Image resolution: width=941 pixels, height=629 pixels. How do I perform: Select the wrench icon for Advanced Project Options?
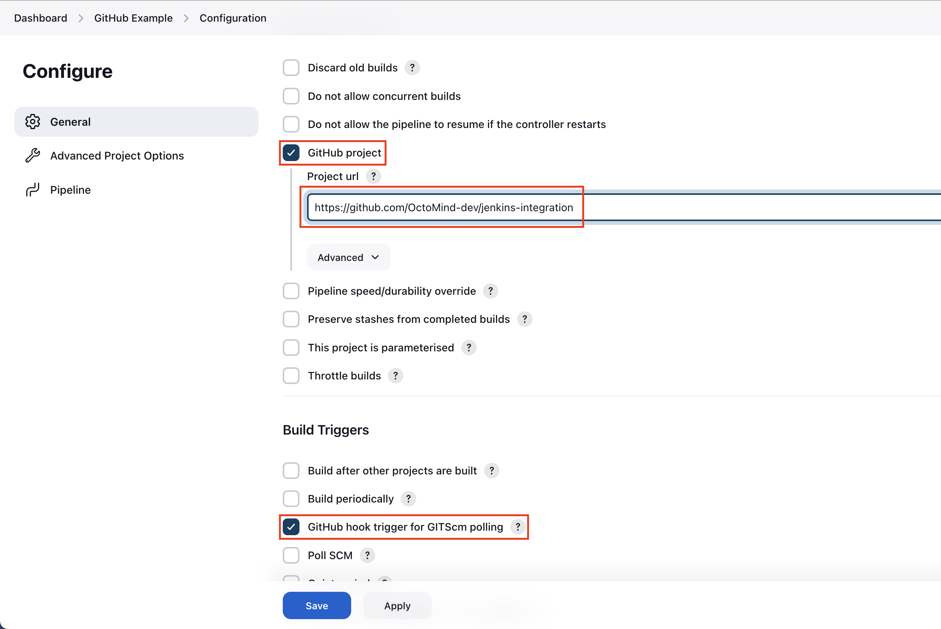click(x=33, y=156)
